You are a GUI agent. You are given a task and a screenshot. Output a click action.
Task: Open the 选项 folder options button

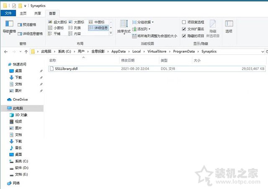pos(229,27)
